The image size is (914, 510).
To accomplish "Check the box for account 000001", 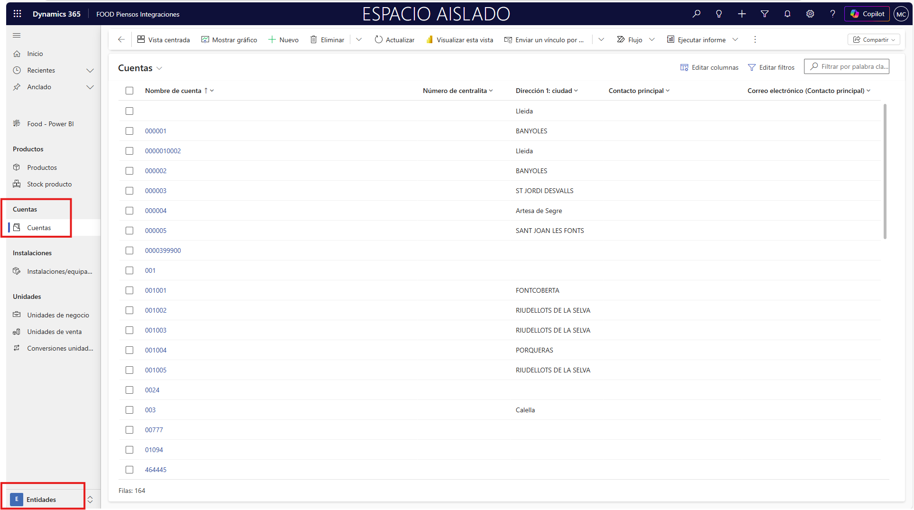I will tap(129, 131).
